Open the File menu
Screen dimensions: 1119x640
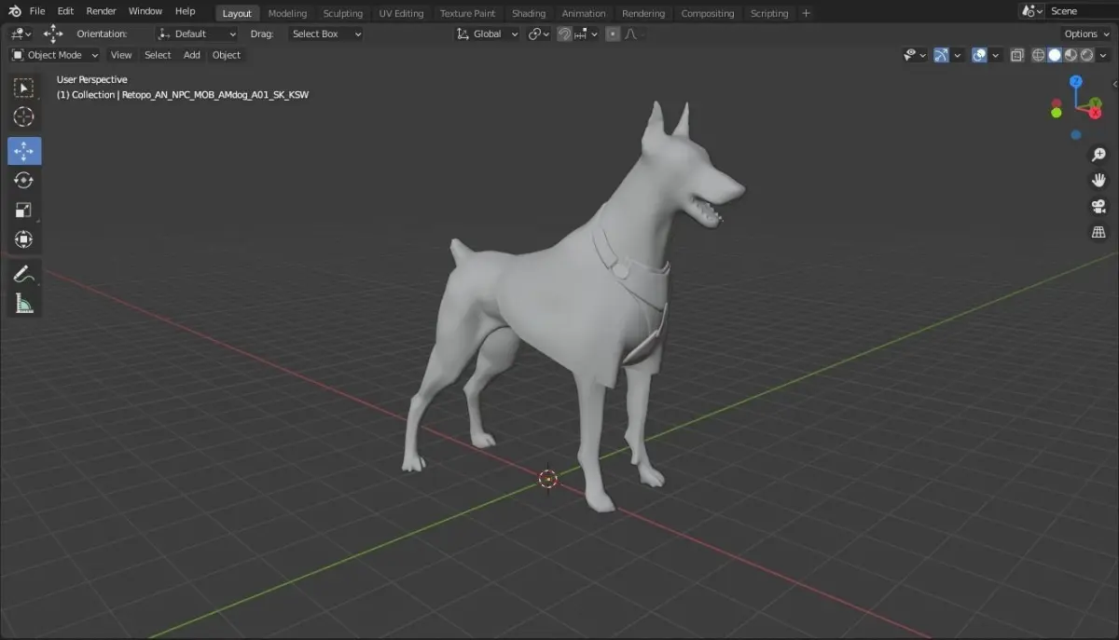point(37,11)
